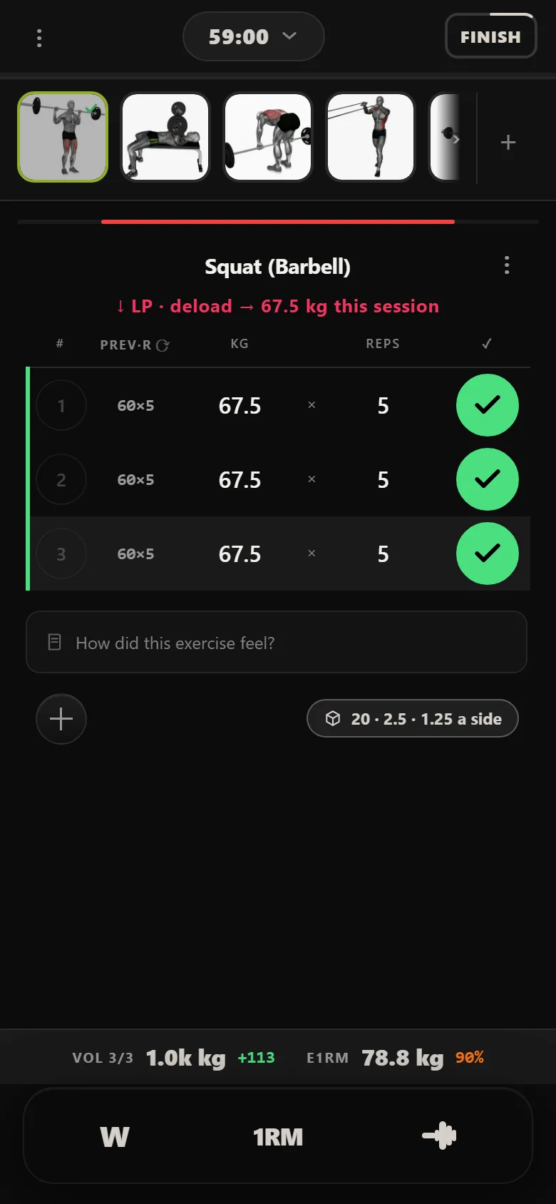Select the cable exercise thumbnail
The width and height of the screenshot is (556, 1204).
coord(371,137)
